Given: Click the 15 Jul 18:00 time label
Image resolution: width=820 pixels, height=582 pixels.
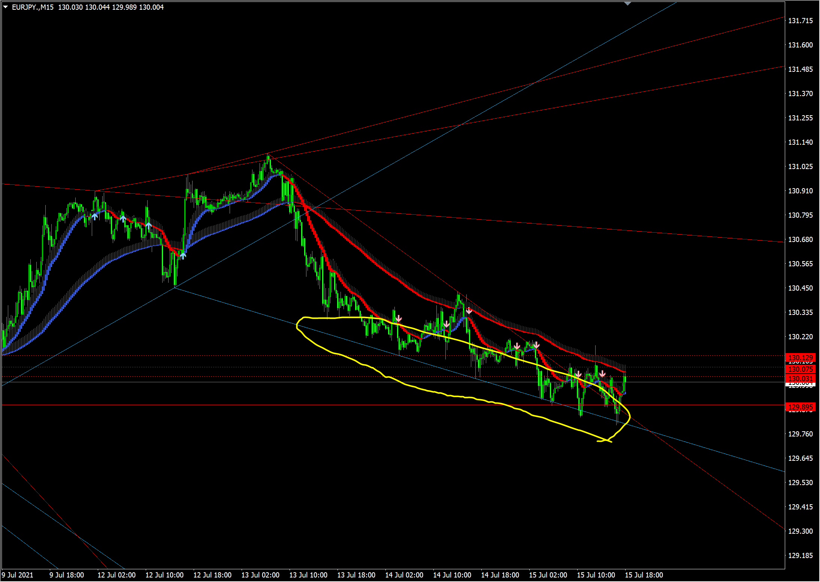Looking at the screenshot, I should pyautogui.click(x=644, y=575).
